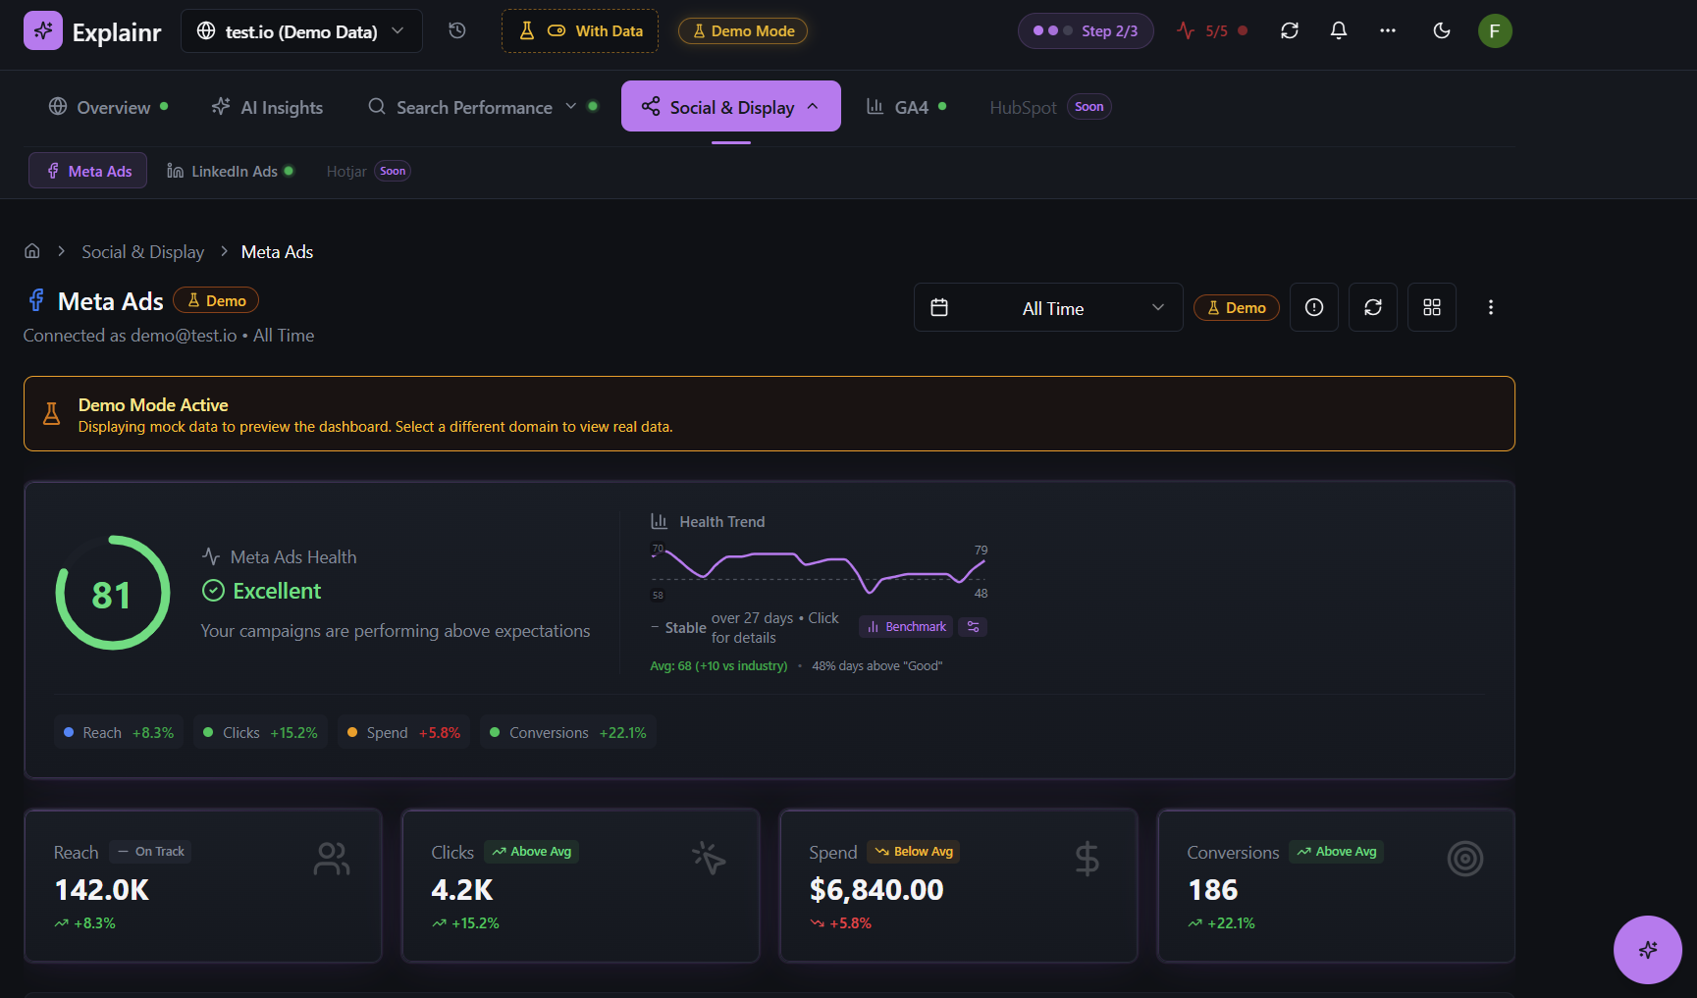The image size is (1697, 998).
Task: Open the Overview tab
Action: 108,107
